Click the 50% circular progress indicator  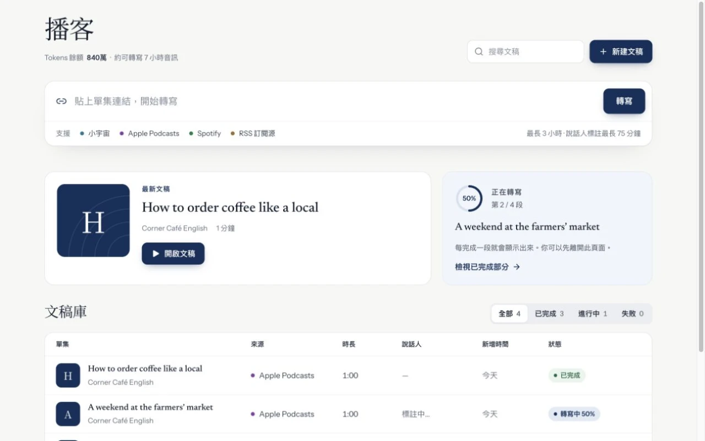(469, 199)
